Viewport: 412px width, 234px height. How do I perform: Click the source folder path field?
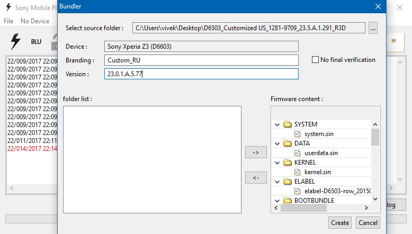248,28
